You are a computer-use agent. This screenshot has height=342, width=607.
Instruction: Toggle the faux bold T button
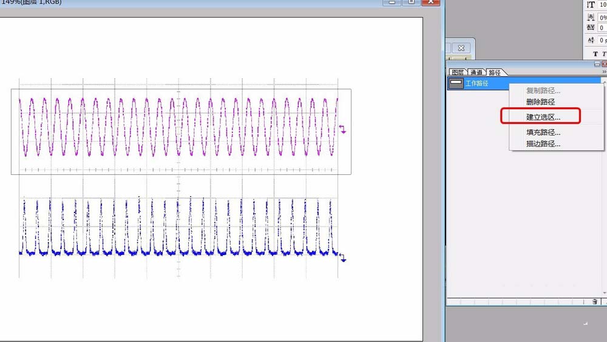coord(595,54)
